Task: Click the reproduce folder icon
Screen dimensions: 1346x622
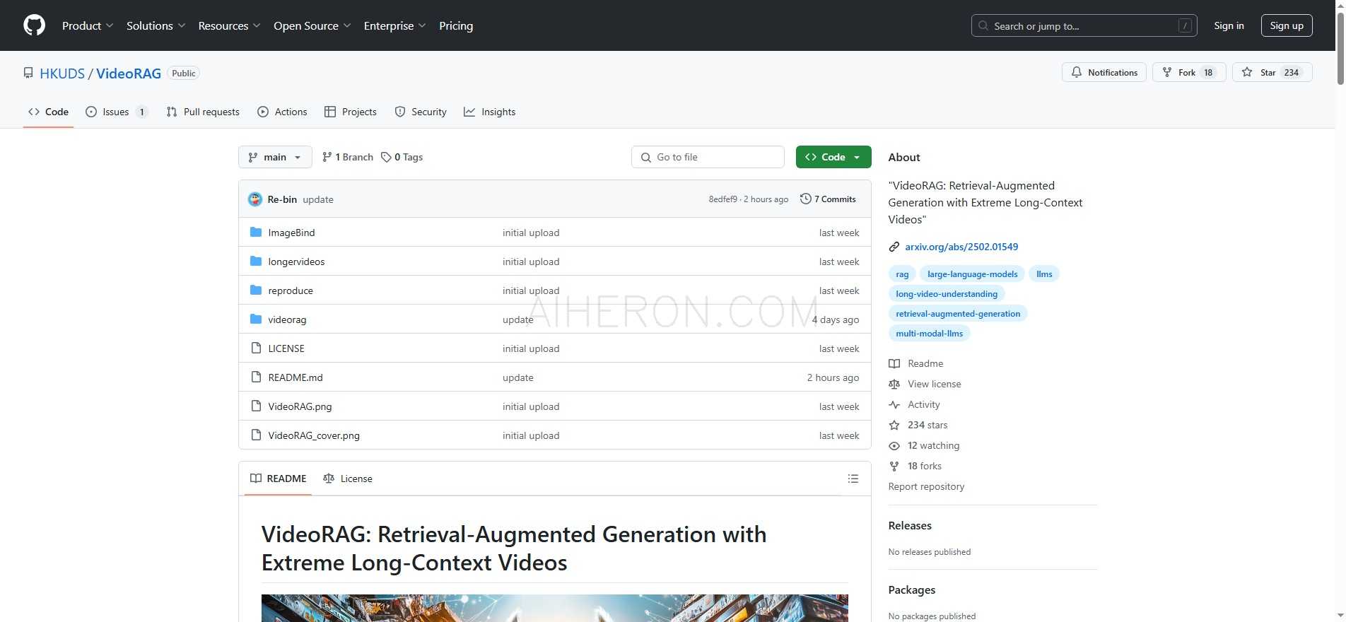Action: [x=256, y=291]
